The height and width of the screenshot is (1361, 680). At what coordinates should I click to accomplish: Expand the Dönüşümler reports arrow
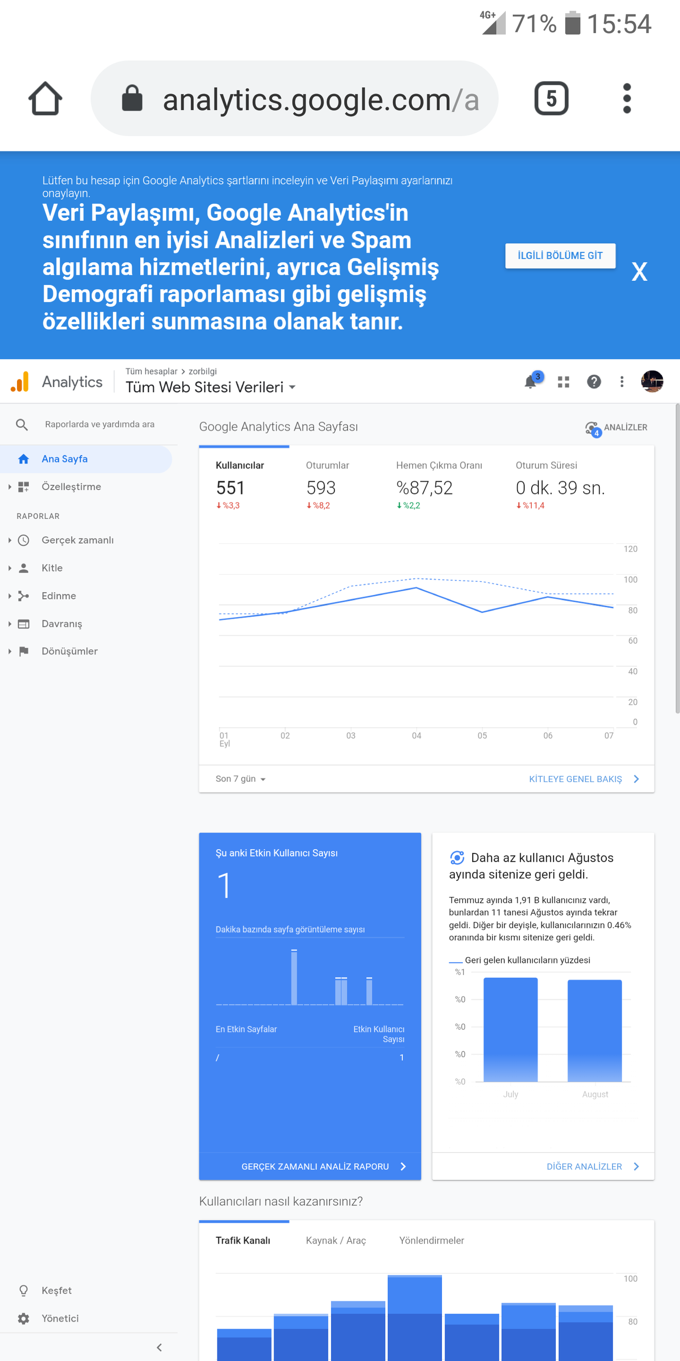(10, 651)
